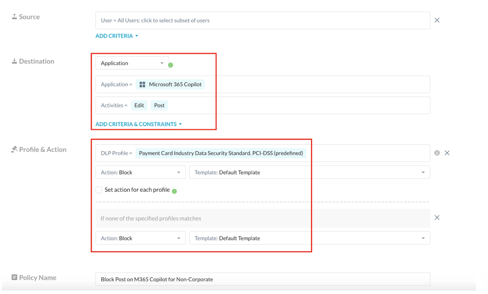The image size is (488, 294).
Task: Select the PCI-DSS predefined profile tag
Action: 221,153
